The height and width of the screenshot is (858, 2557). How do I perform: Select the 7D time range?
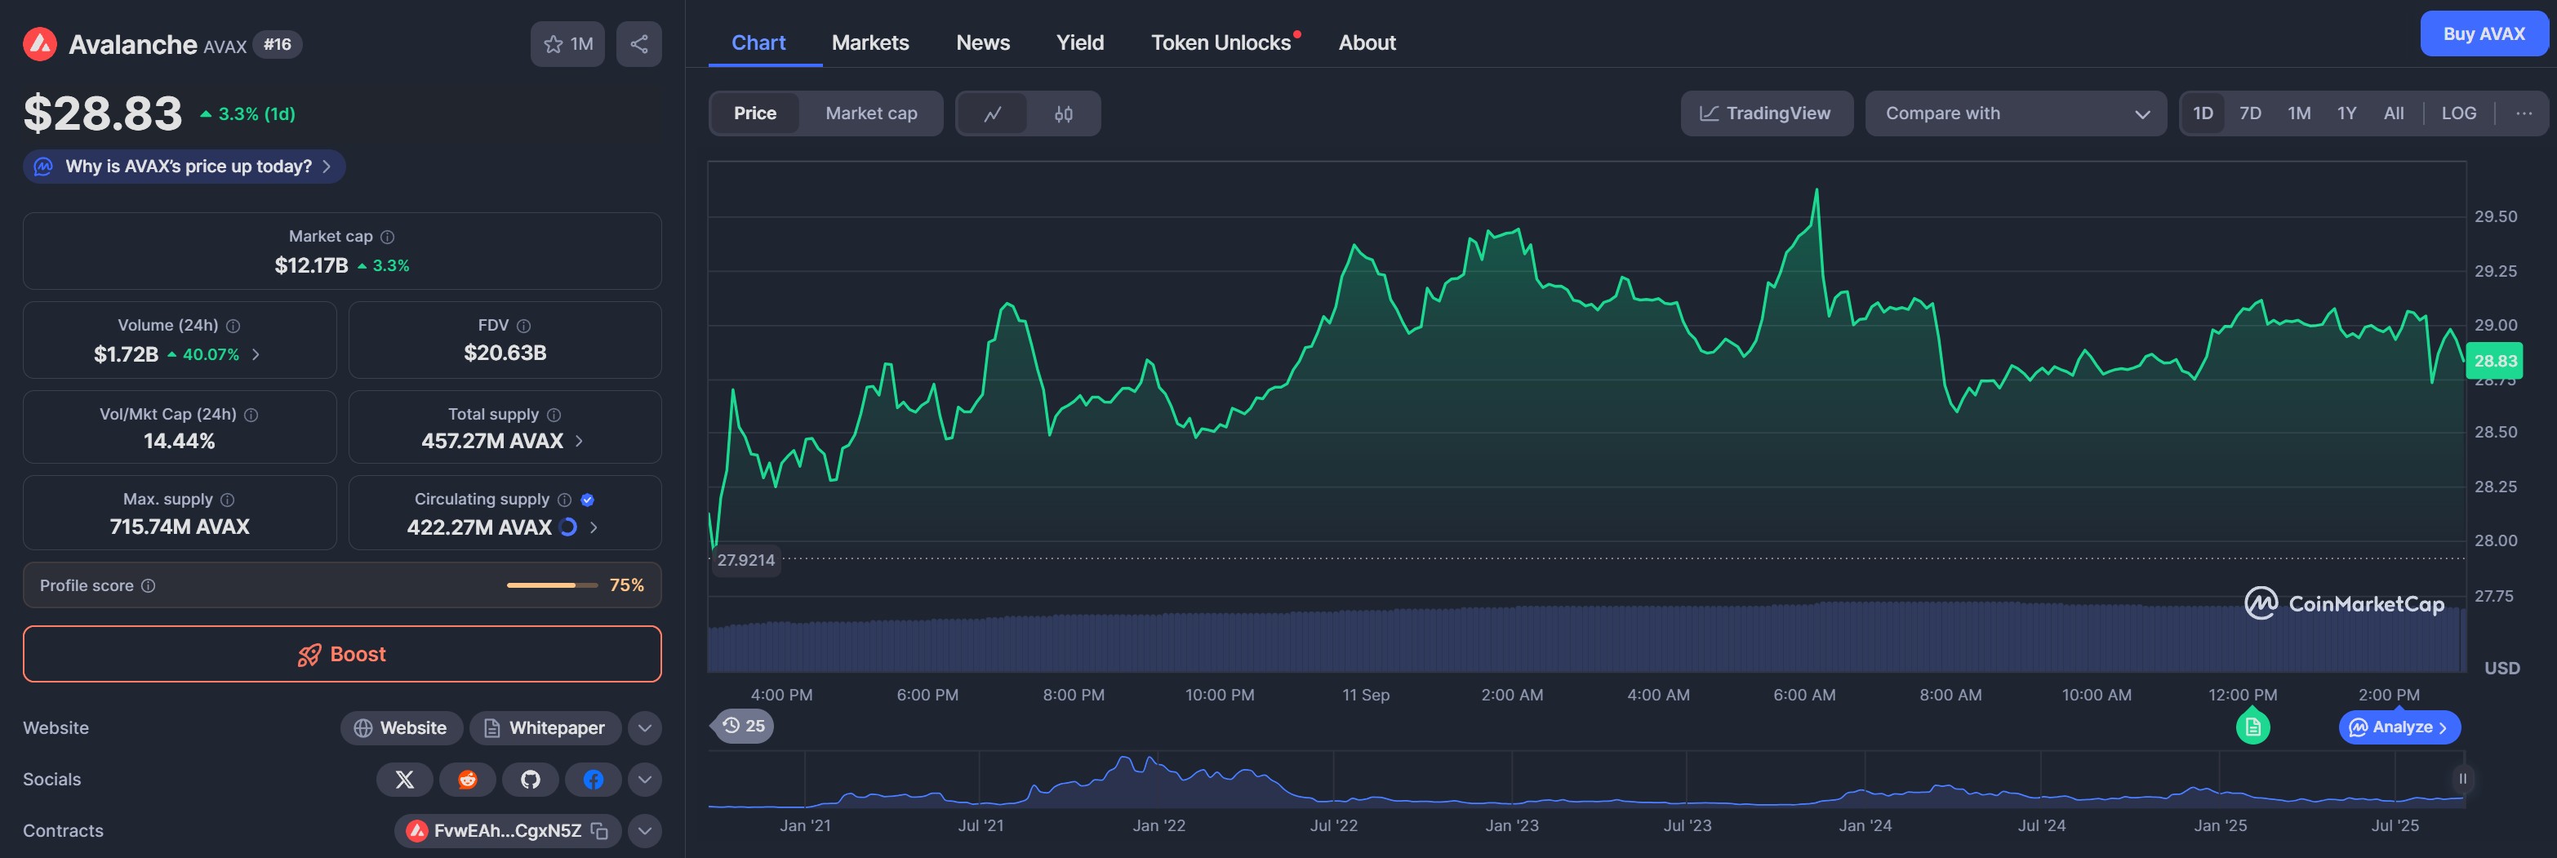point(2249,113)
